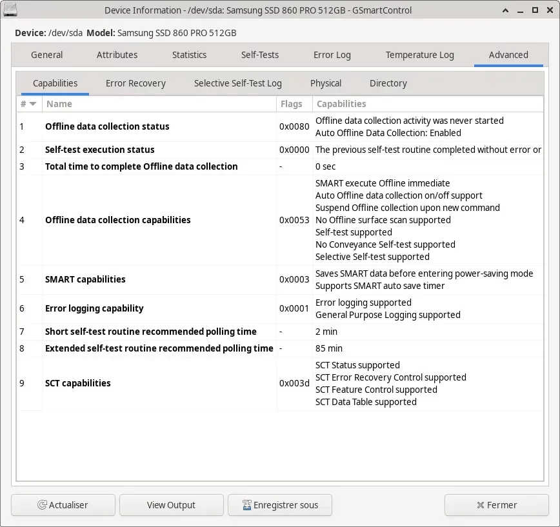560x527 pixels.
Task: Open the Selective Self-Test Log sub-tab
Action: (x=238, y=84)
